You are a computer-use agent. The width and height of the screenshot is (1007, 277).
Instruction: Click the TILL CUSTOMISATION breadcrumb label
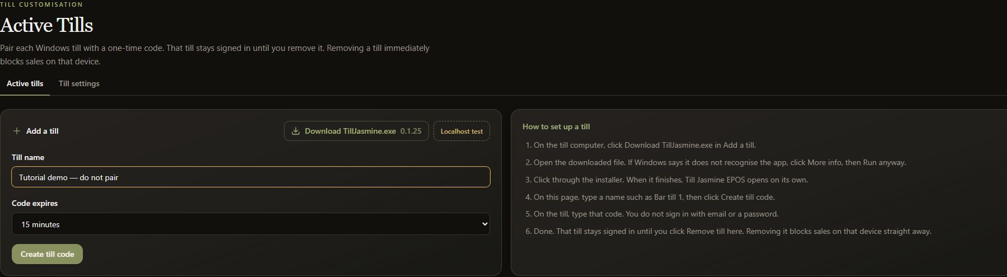(41, 4)
